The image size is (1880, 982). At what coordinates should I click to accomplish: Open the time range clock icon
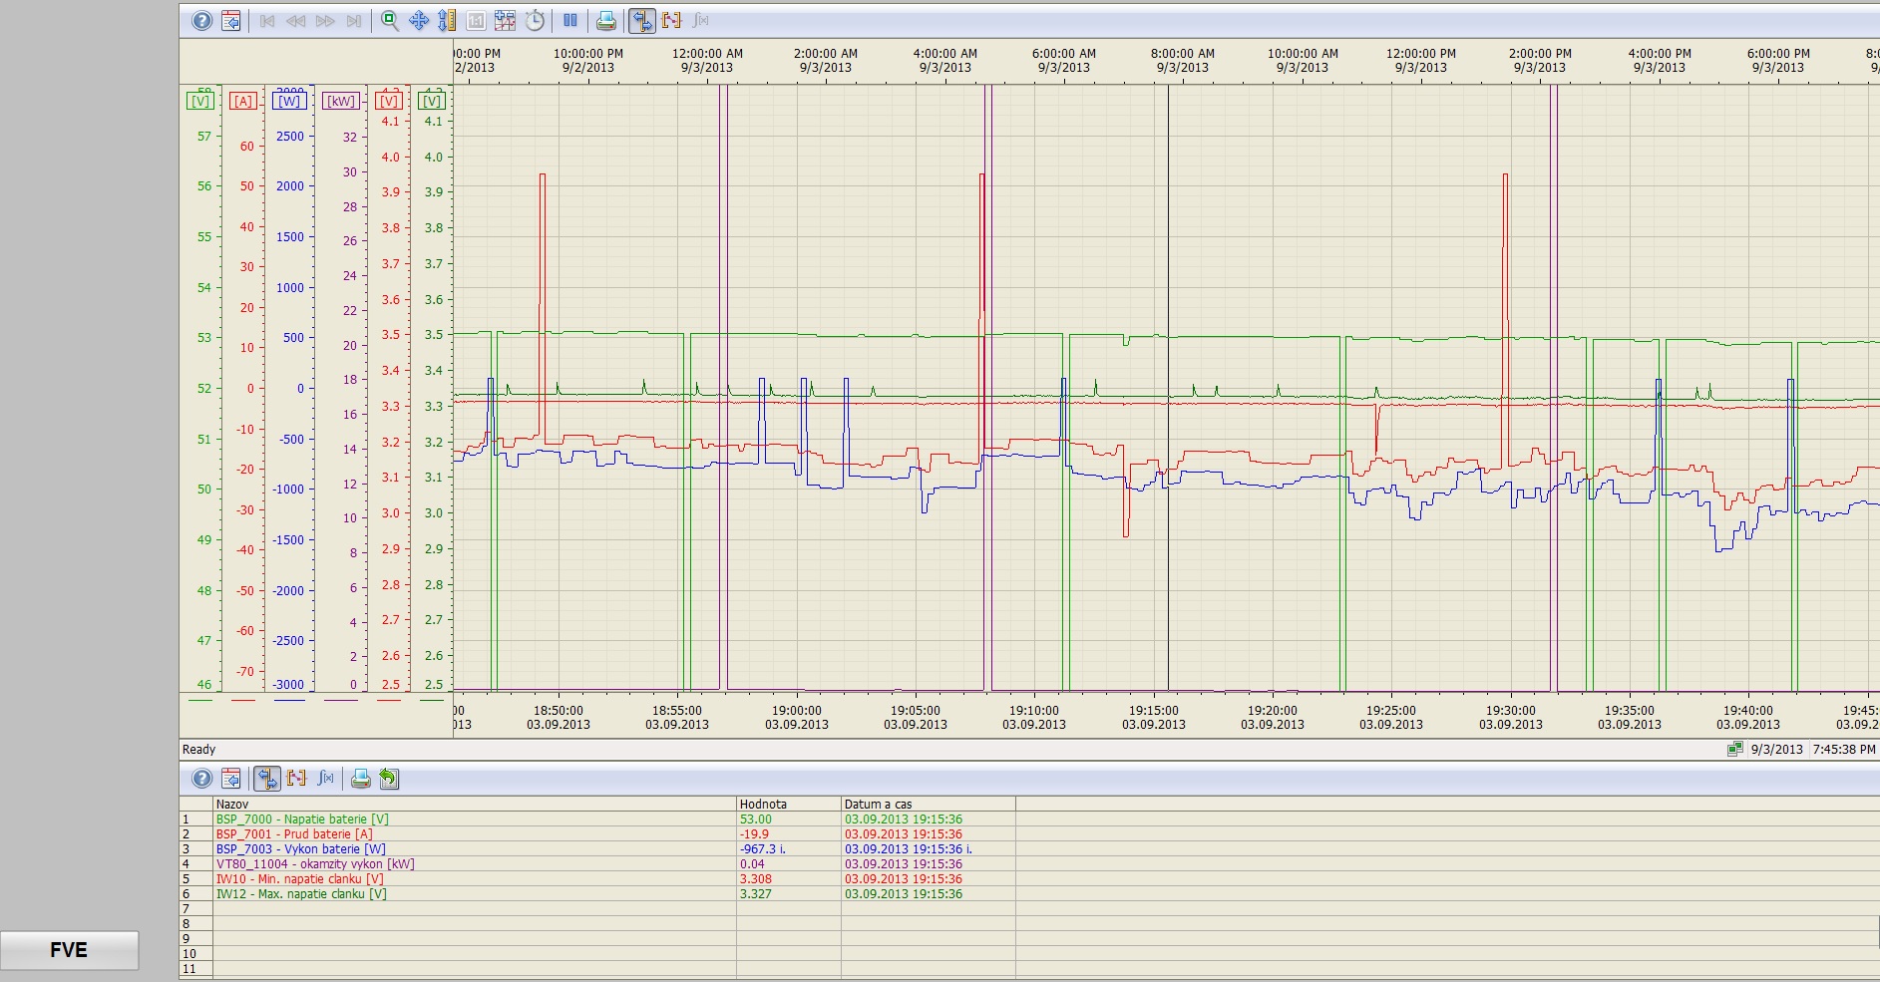click(x=535, y=21)
